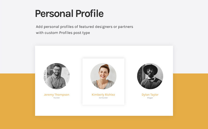Click the word Taylor under right photo
The height and width of the screenshot is (129, 208).
point(154,95)
